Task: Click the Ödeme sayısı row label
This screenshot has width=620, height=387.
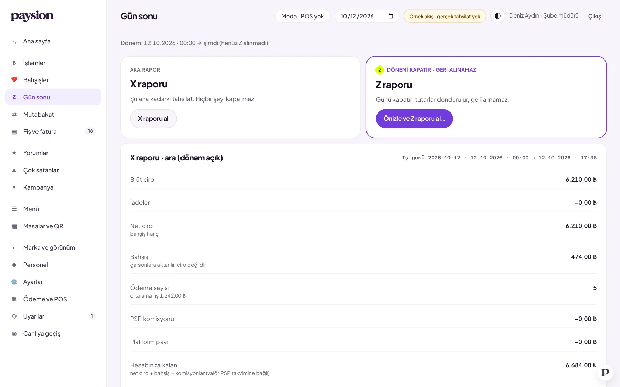Action: (x=149, y=288)
